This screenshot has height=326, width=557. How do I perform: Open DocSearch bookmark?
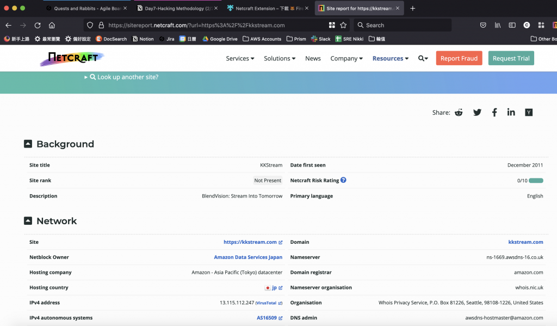[111, 39]
